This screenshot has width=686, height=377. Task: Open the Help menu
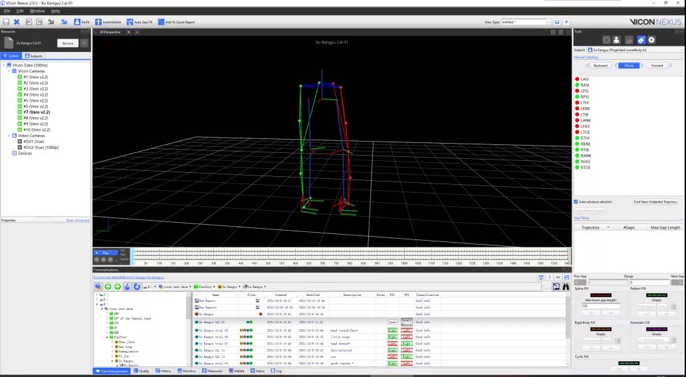point(56,11)
